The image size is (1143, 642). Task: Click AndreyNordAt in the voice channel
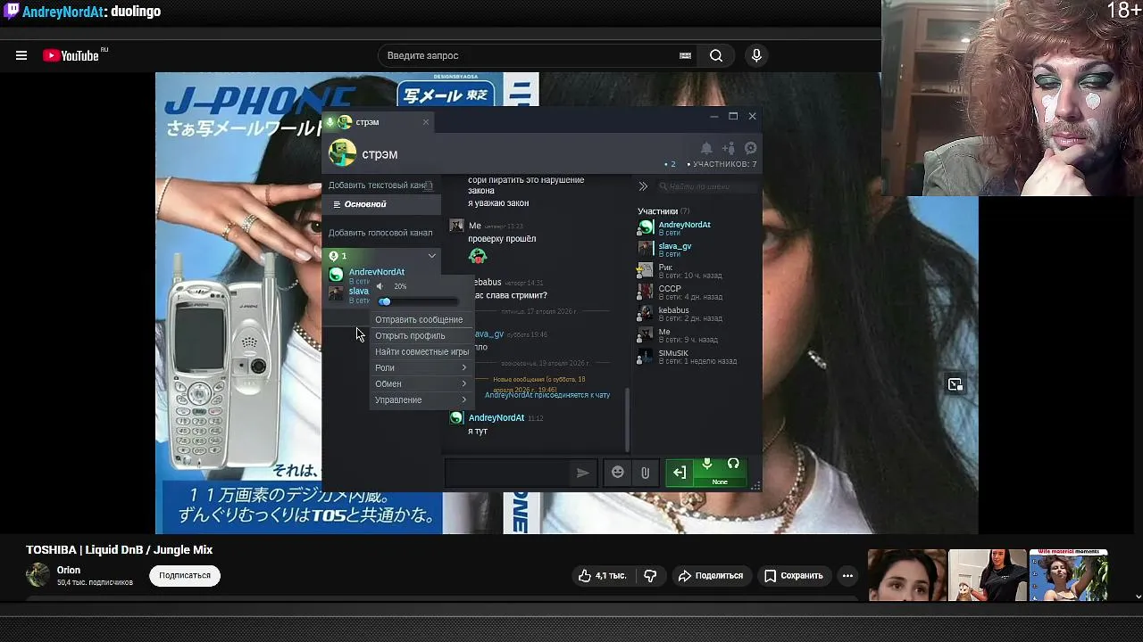(x=376, y=272)
